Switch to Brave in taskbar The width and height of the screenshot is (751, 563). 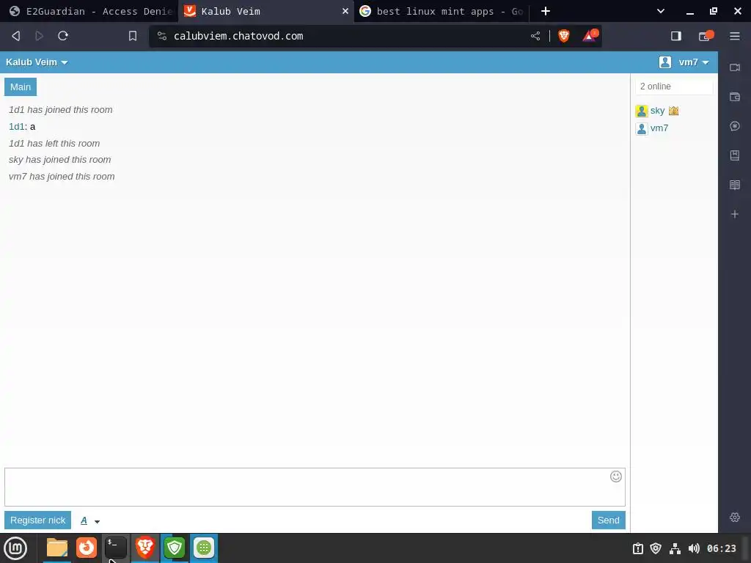tap(145, 548)
